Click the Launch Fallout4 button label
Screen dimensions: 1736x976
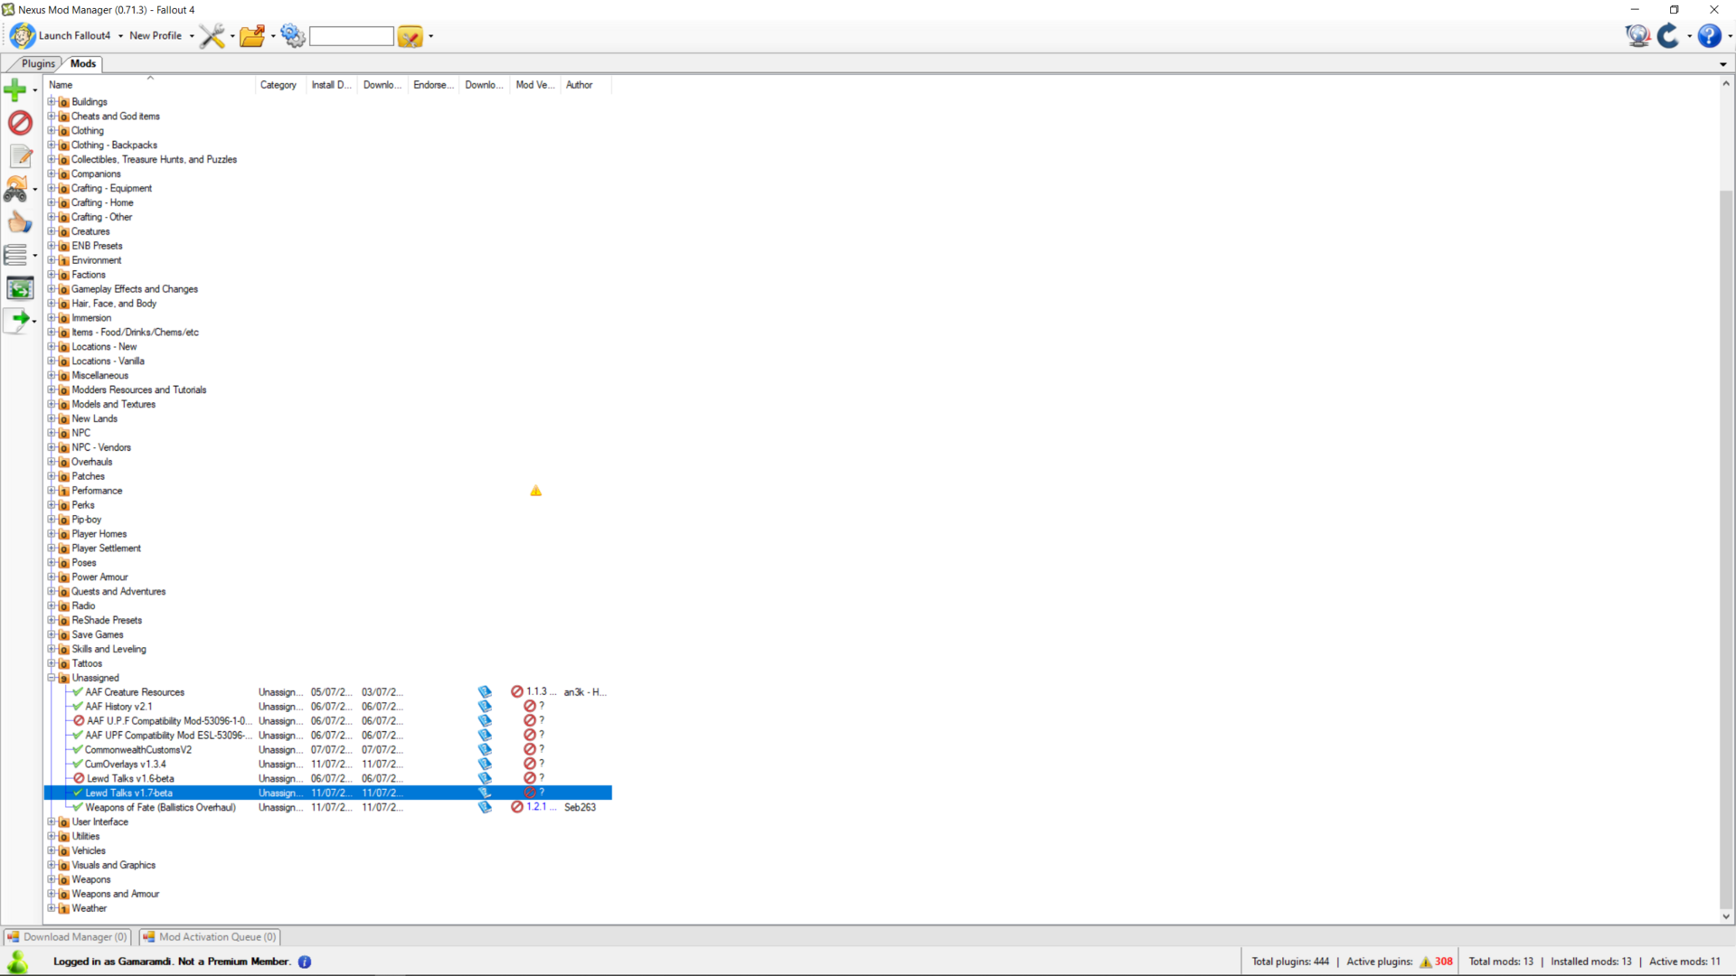point(75,36)
